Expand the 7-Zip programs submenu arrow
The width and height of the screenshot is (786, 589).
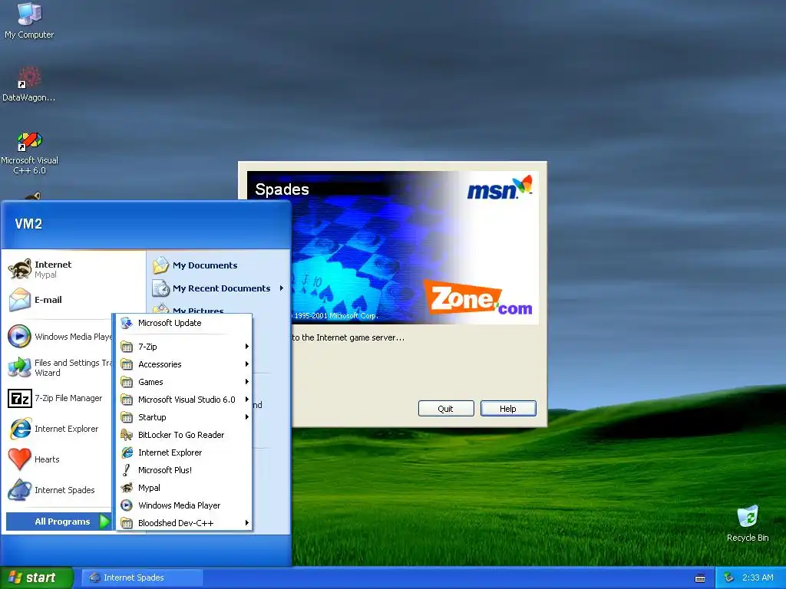pyautogui.click(x=247, y=346)
